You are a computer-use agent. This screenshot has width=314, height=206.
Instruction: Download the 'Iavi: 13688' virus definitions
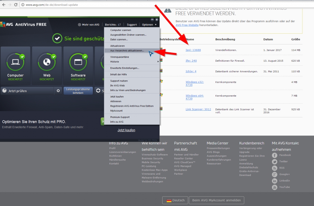pos(193,50)
